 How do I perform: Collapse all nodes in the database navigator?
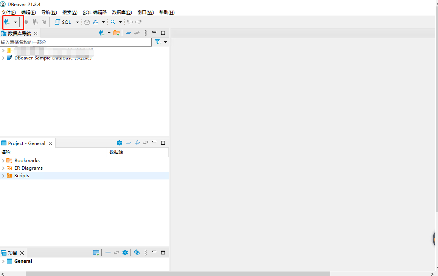point(128,33)
